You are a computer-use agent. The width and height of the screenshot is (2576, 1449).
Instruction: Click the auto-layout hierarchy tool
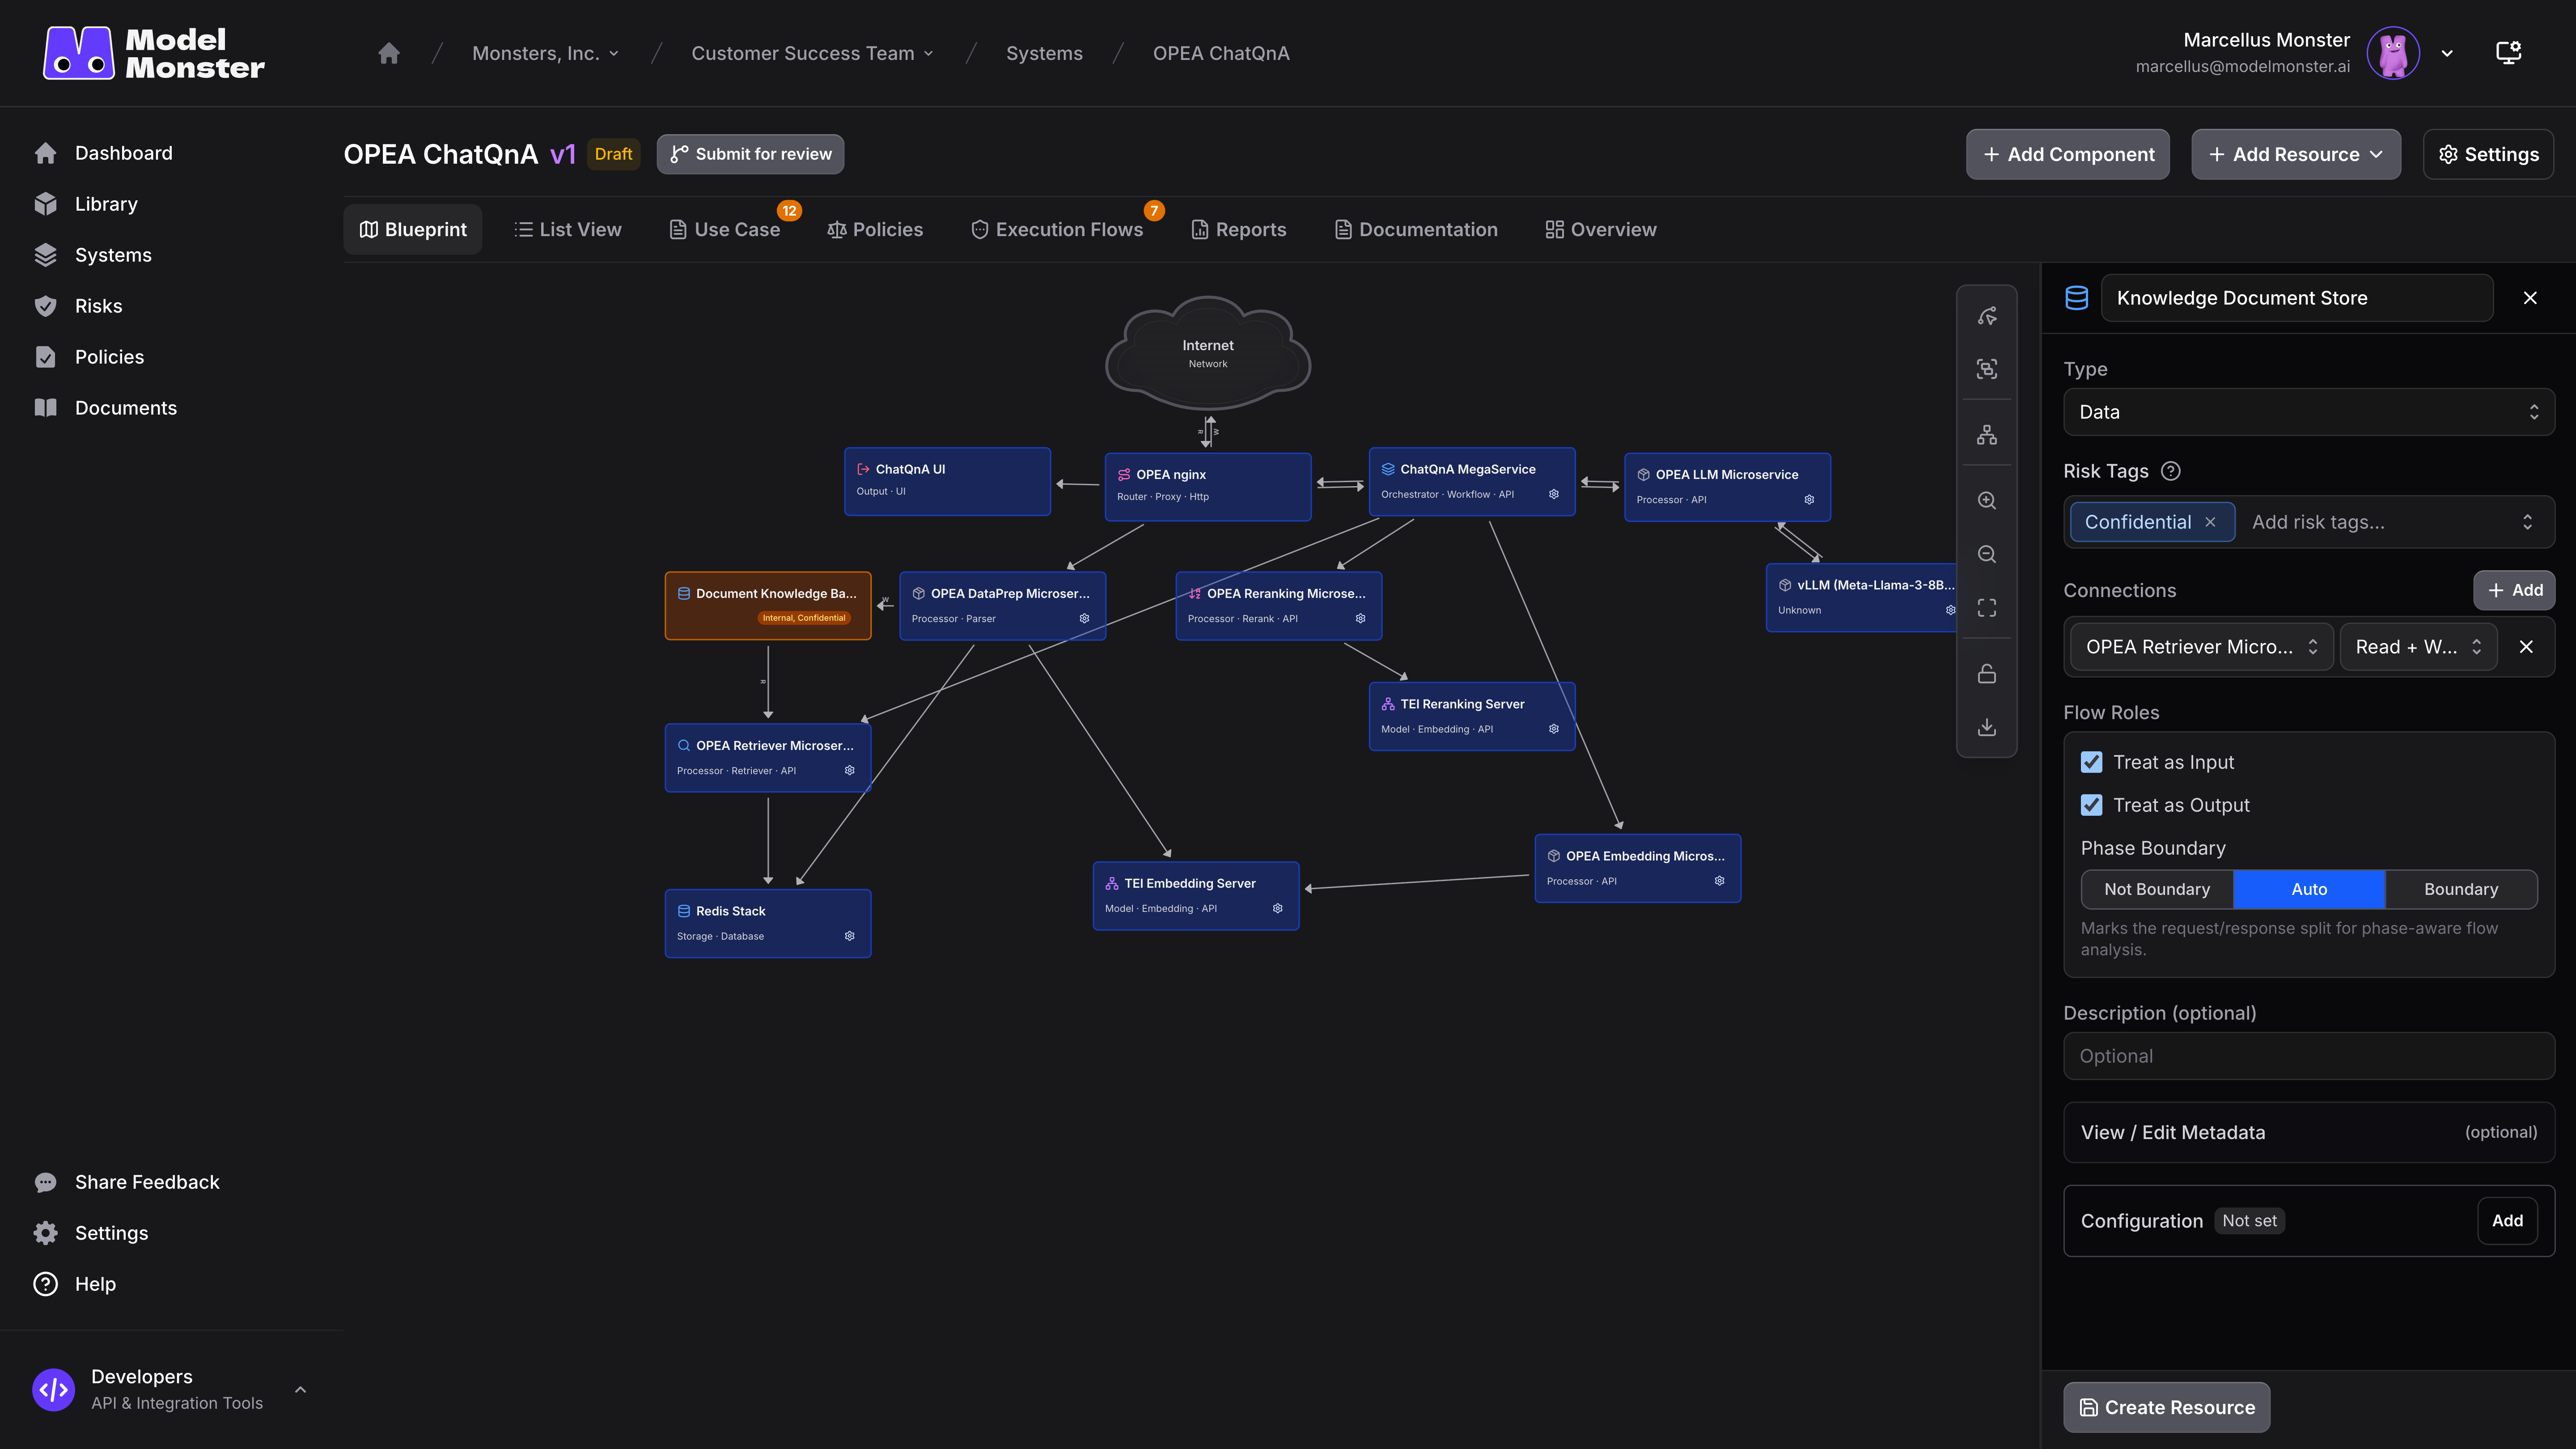pos(1987,435)
